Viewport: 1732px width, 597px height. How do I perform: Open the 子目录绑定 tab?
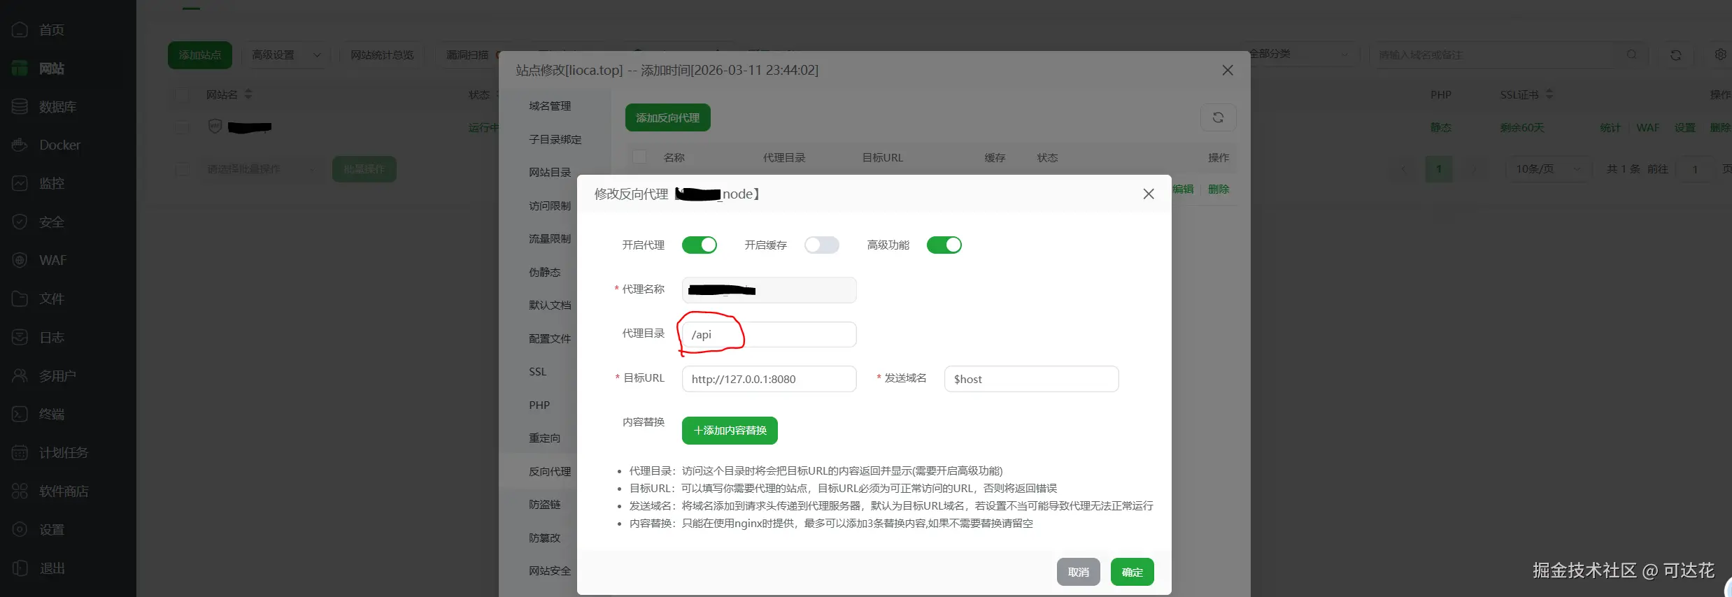(x=555, y=139)
